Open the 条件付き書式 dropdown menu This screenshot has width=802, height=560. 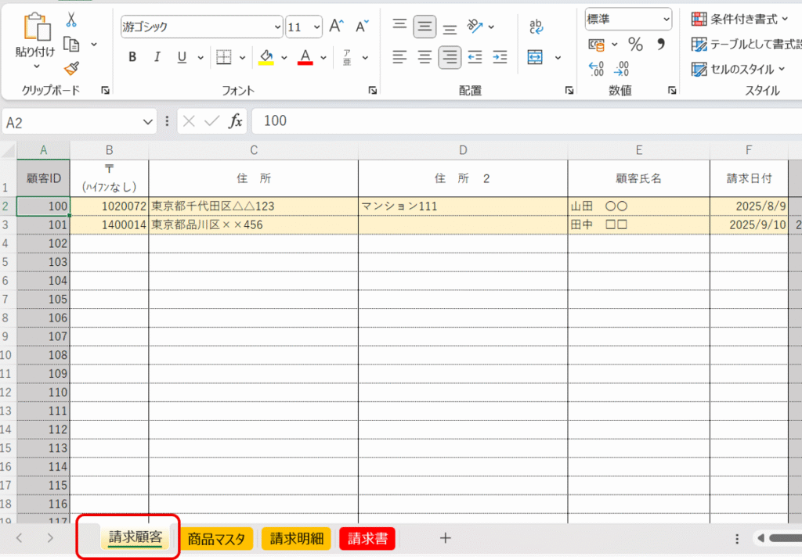(x=739, y=19)
